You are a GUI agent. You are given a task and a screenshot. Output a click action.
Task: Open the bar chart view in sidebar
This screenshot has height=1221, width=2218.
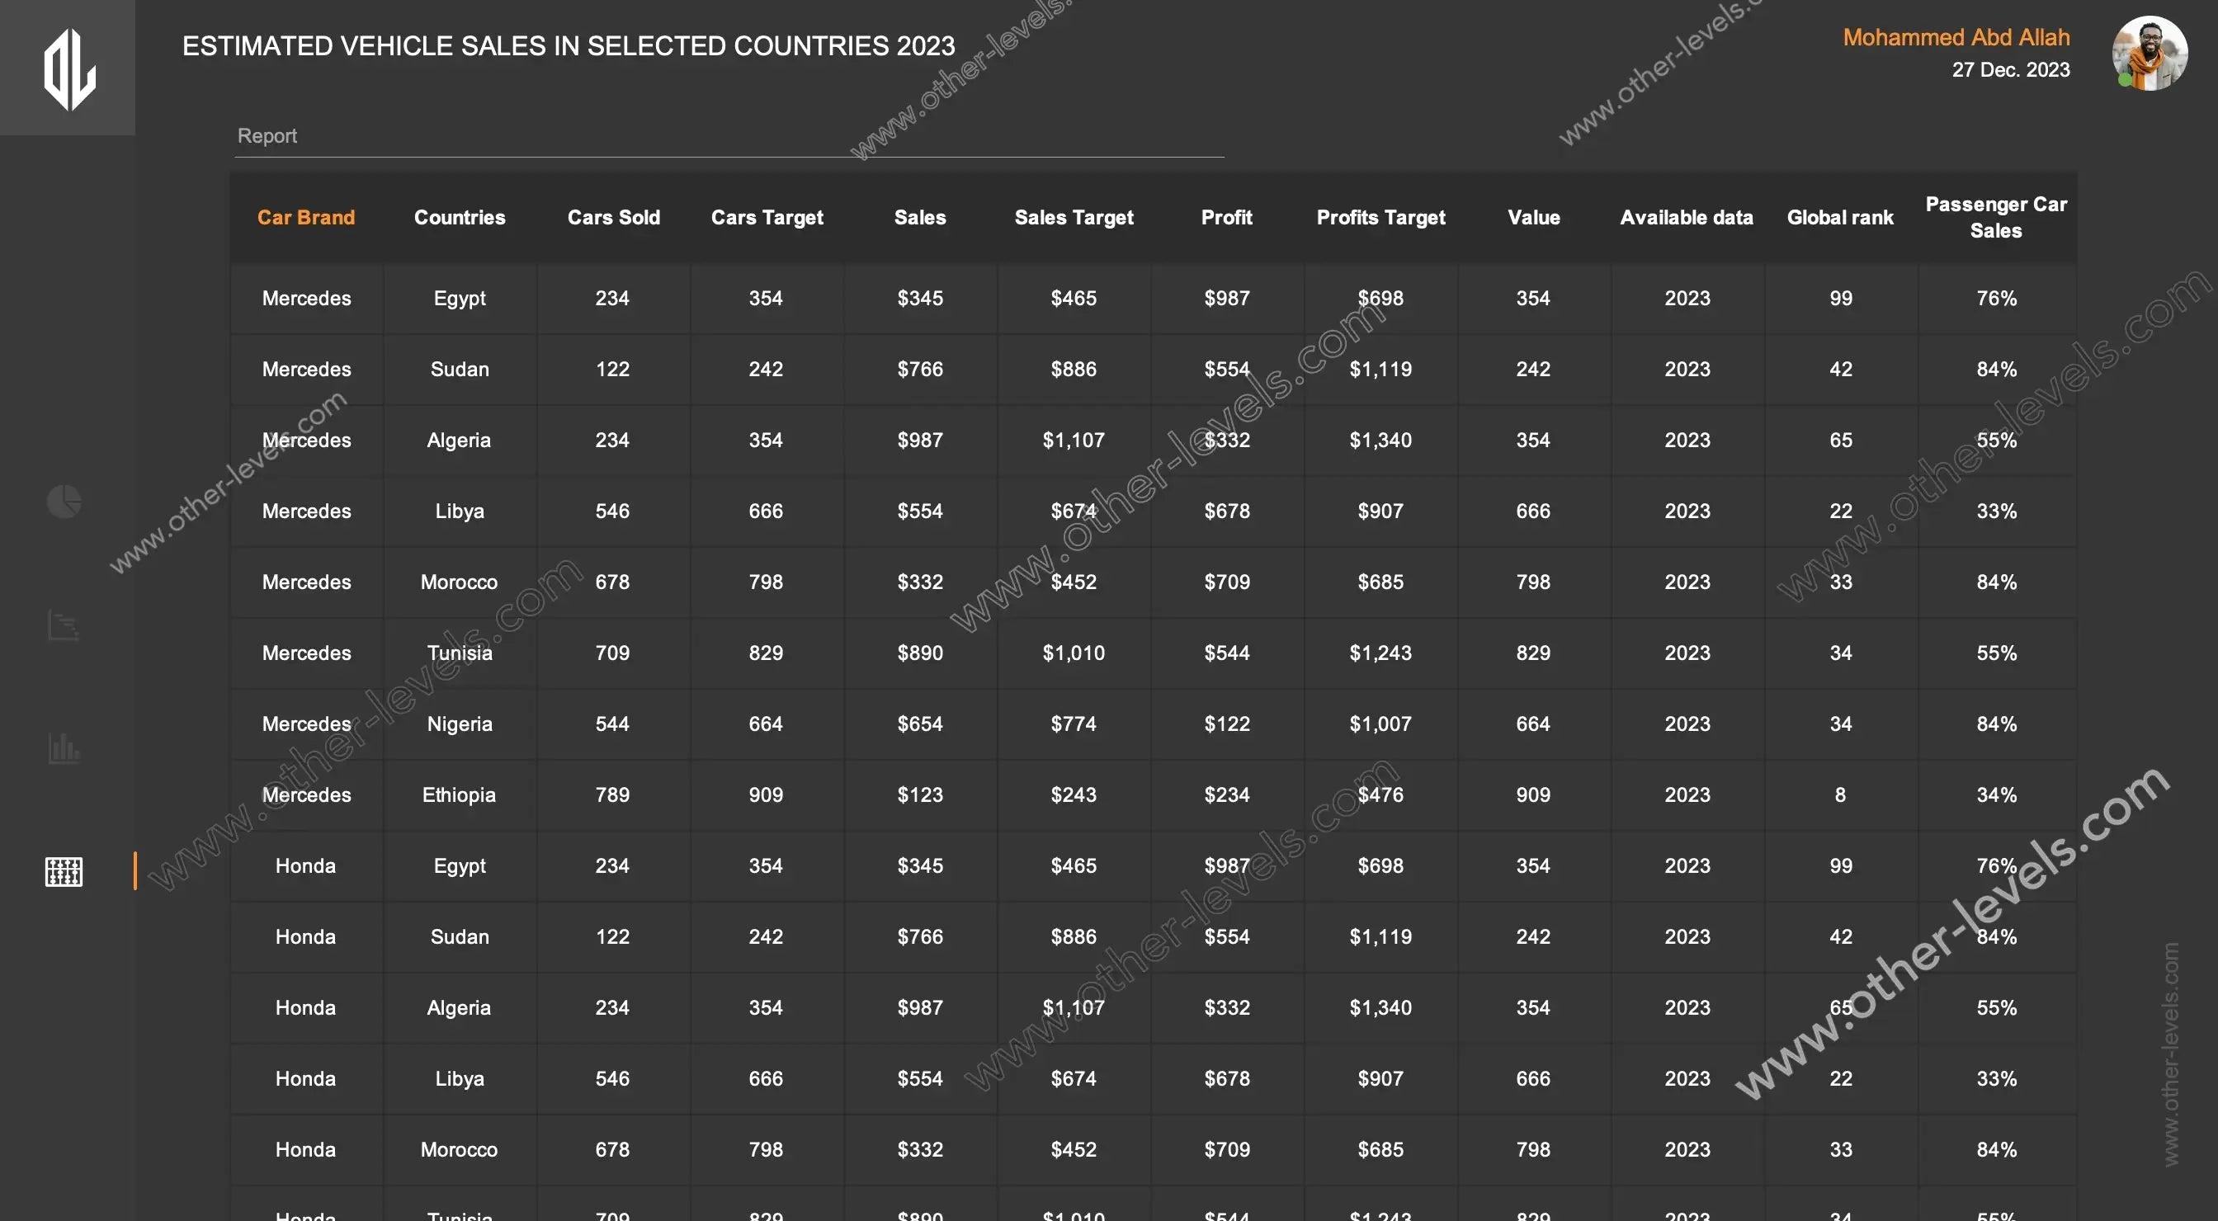[x=64, y=747]
